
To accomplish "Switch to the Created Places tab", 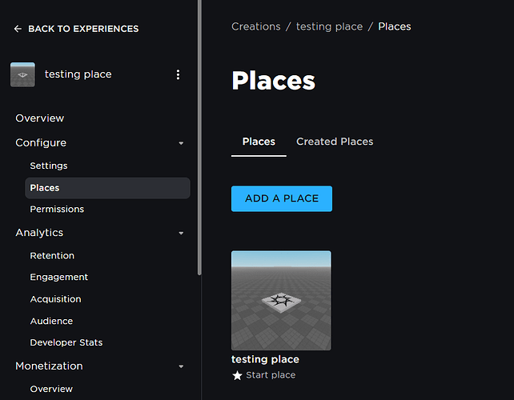I will [x=335, y=142].
